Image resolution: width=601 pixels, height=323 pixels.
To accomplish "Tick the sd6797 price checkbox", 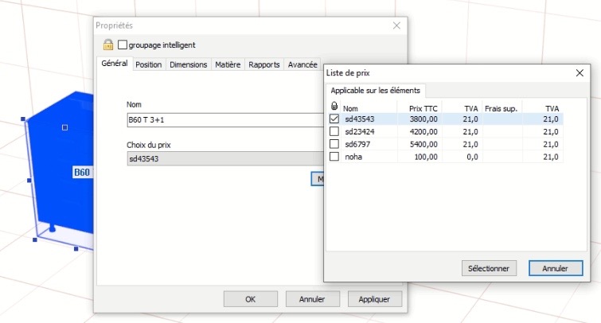I will (x=334, y=144).
